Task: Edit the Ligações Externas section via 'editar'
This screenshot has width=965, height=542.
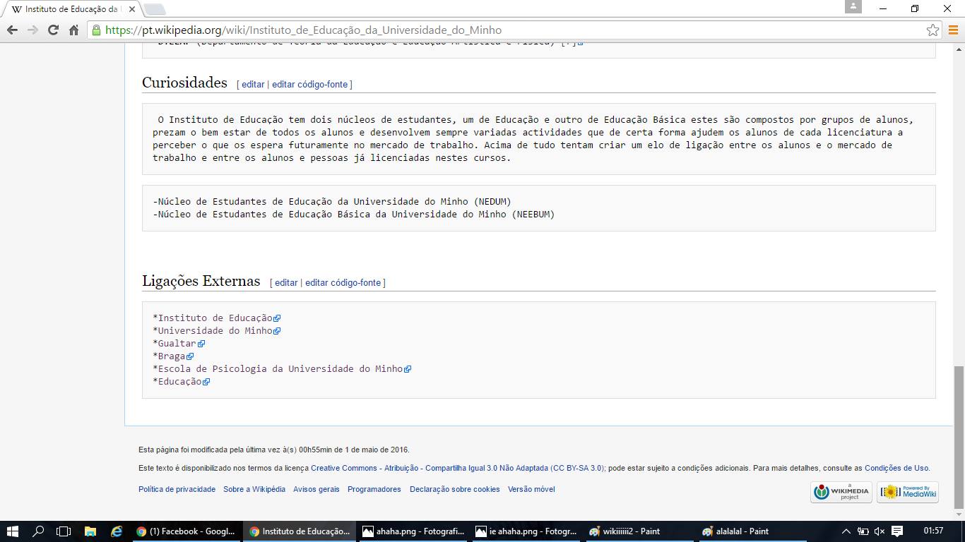Action: (x=286, y=282)
